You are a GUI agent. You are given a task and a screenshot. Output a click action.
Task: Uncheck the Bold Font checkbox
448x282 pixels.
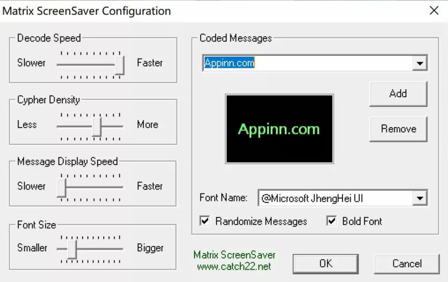(x=332, y=221)
